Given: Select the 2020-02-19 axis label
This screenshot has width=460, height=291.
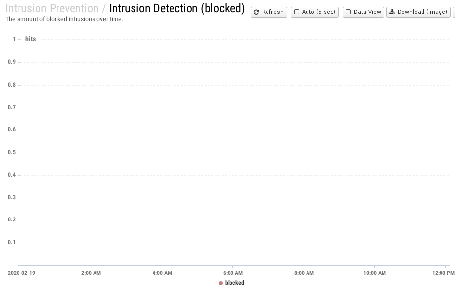Looking at the screenshot, I should point(21,273).
